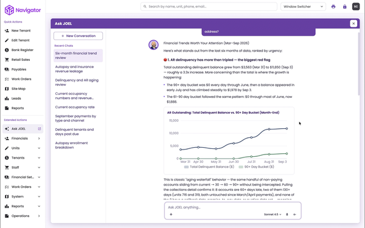Click the Sep 3 point on delinquent balance line
The width and height of the screenshot is (365, 228).
[287, 128]
